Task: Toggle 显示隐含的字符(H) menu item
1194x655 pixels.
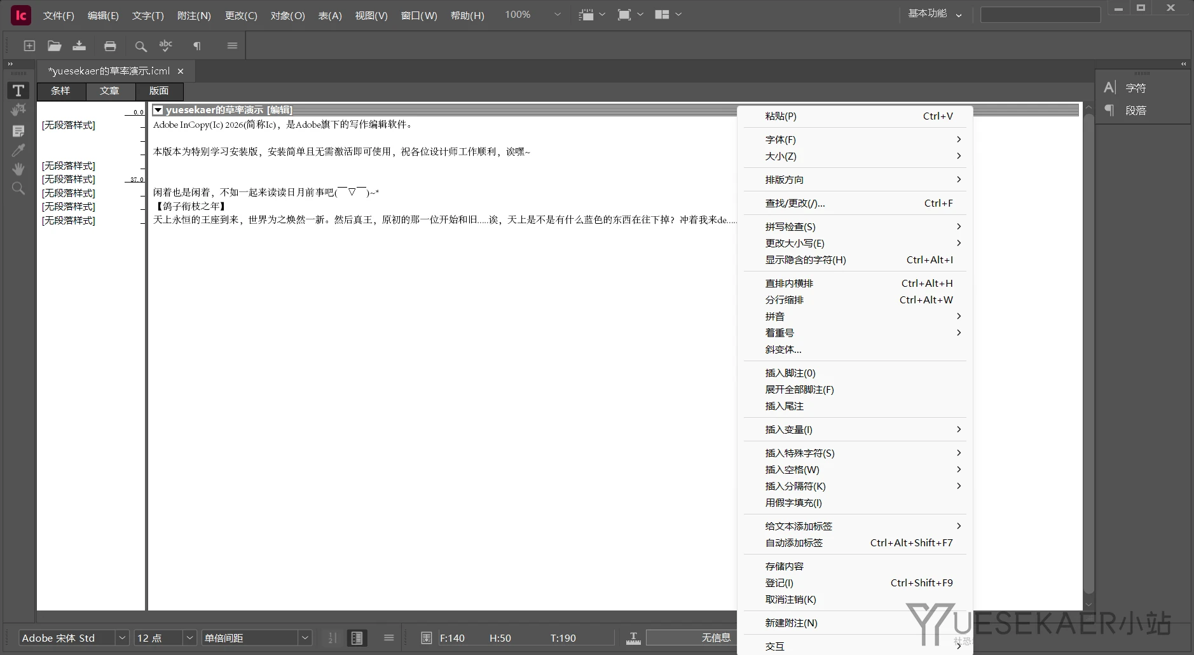Action: pyautogui.click(x=855, y=260)
